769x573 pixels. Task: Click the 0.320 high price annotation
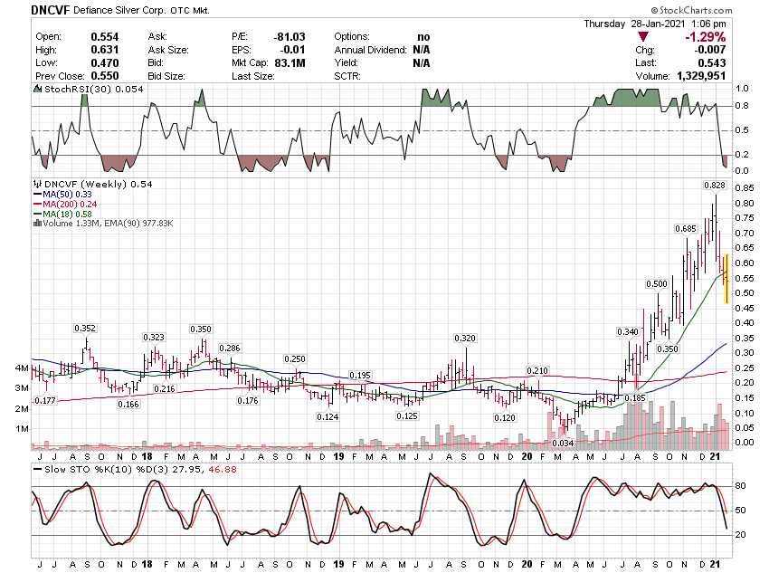465,338
